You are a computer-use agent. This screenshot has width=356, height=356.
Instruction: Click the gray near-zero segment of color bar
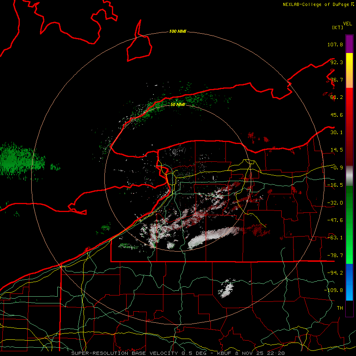349,176
